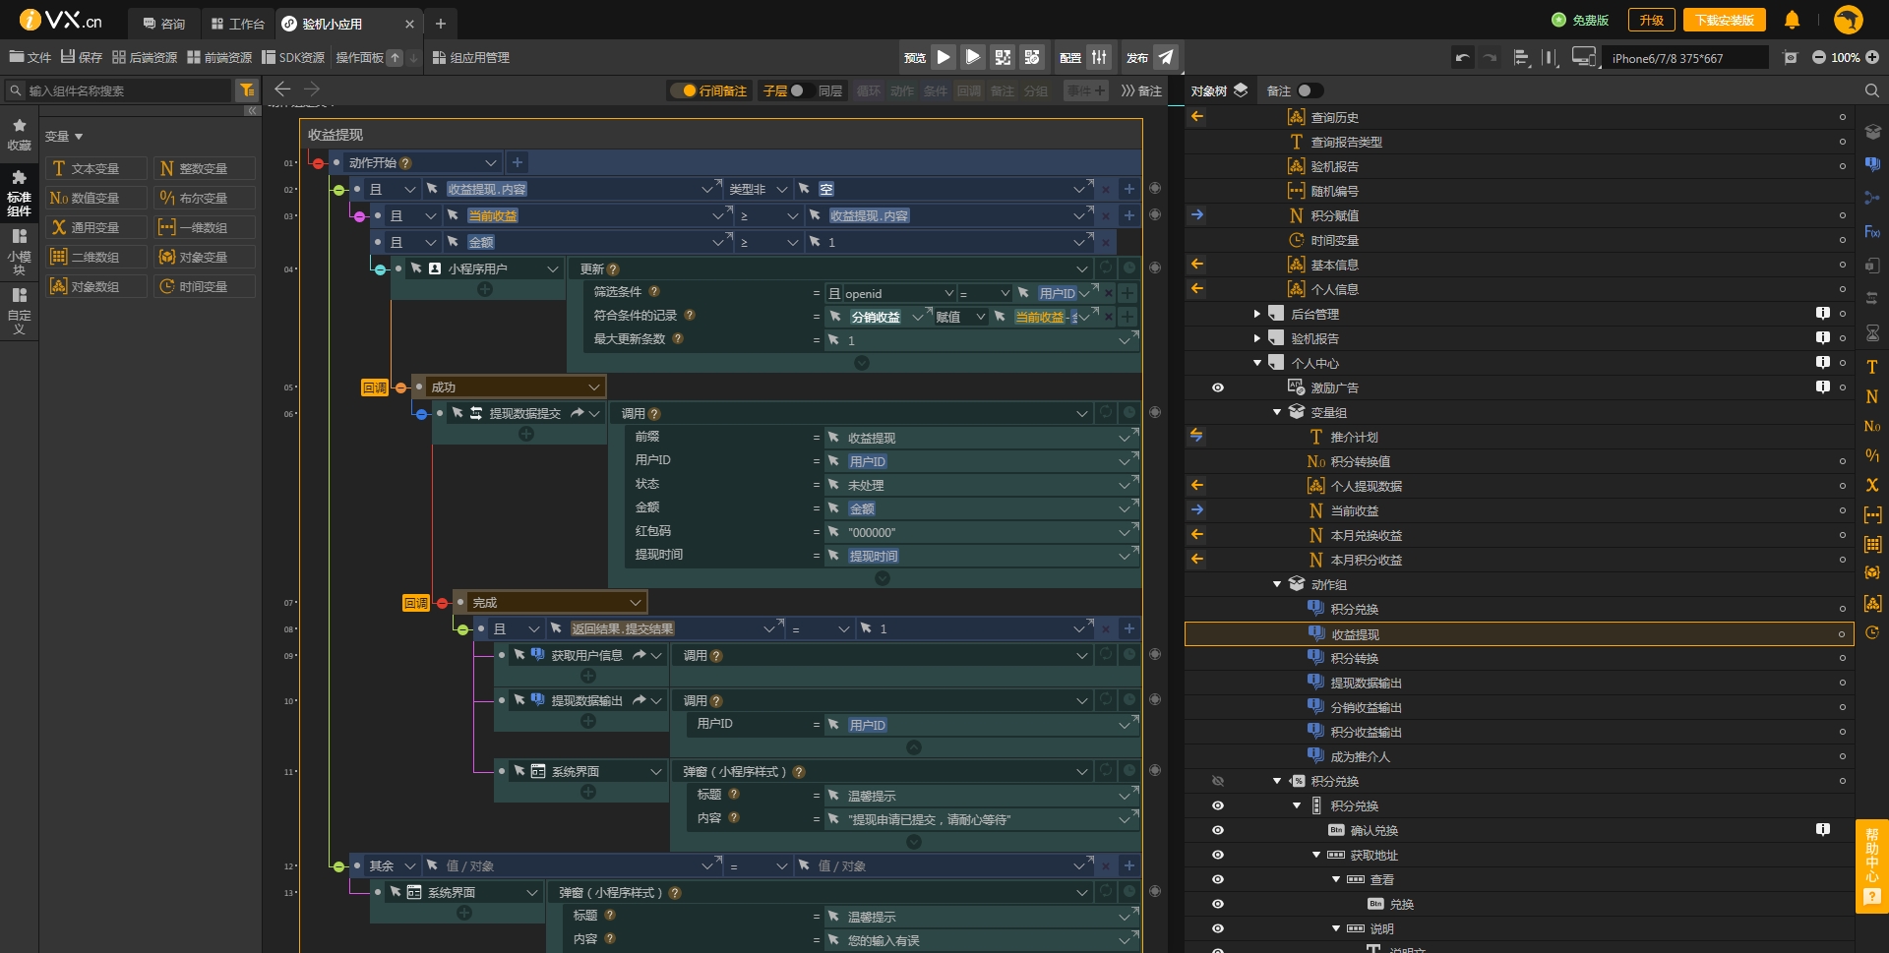Image resolution: width=1889 pixels, height=953 pixels.
Task: Click the notification bell icon
Action: [x=1793, y=20]
